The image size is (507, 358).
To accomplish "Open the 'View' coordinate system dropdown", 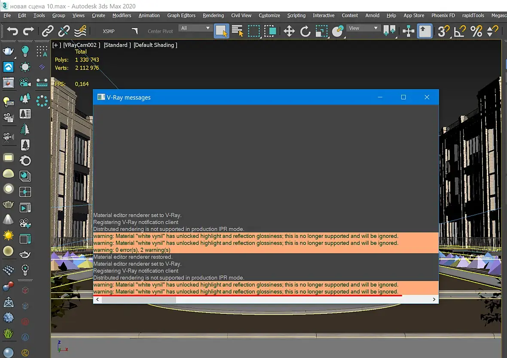I will 363,28.
